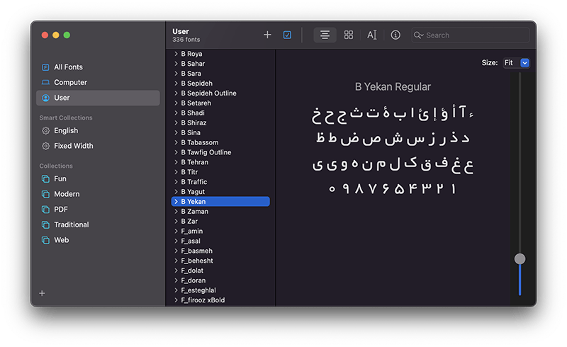Select the F_asal font
Image resolution: width=567 pixels, height=347 pixels.
[x=191, y=241]
